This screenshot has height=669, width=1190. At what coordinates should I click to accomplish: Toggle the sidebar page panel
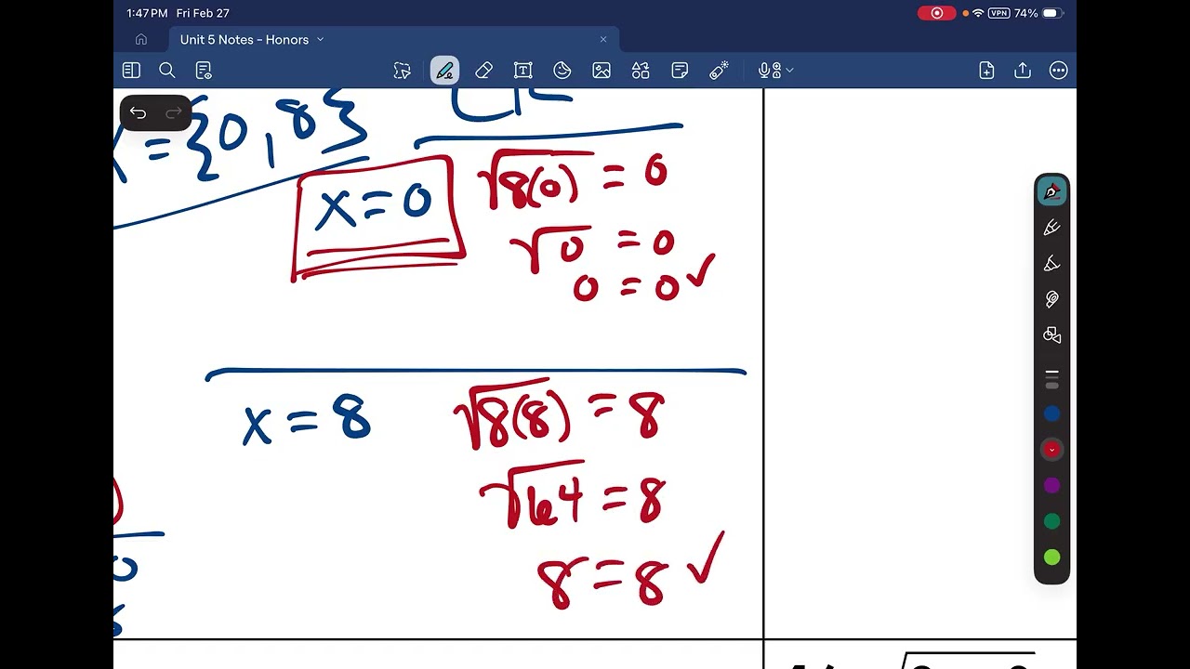coord(131,71)
